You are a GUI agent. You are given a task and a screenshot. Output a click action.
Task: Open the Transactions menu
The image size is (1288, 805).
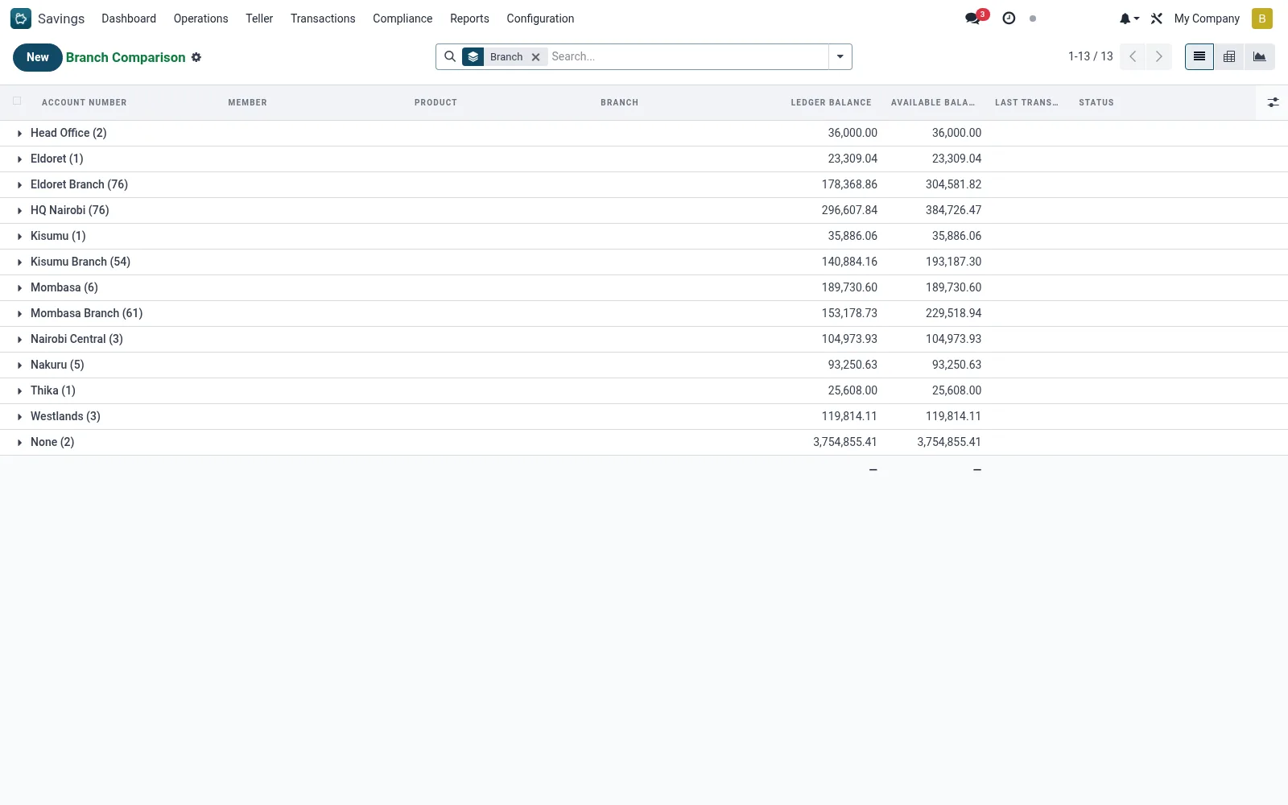[x=323, y=19]
